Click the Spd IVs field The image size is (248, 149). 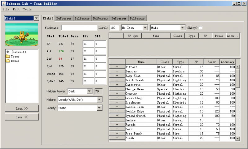coord(88,66)
